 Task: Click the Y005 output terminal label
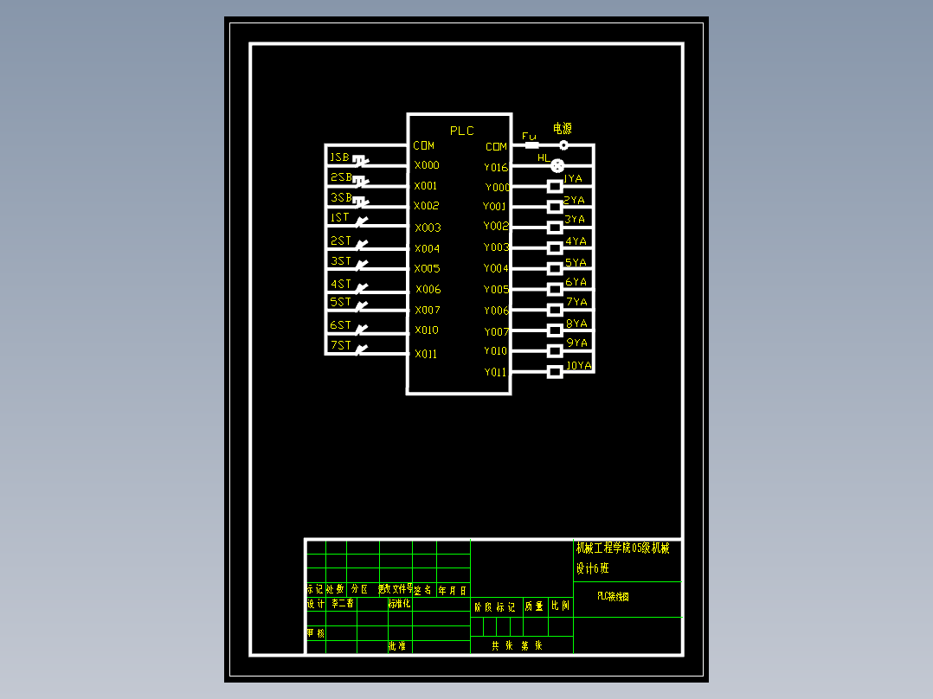(496, 290)
